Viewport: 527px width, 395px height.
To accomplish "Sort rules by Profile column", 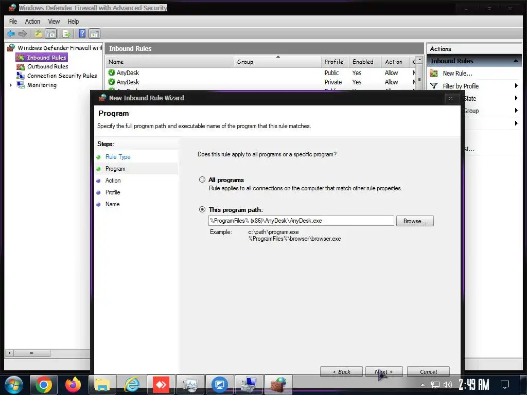I will tap(335, 62).
